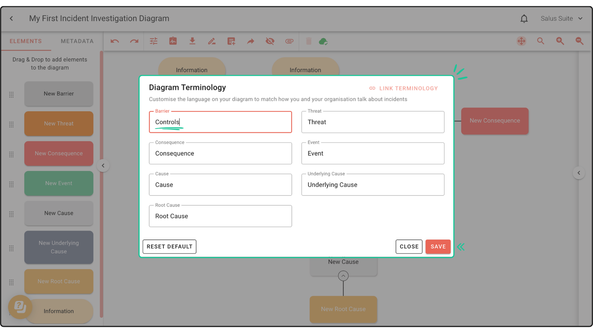Toggle the hide elements eye icon
This screenshot has width=593, height=333.
click(x=270, y=41)
